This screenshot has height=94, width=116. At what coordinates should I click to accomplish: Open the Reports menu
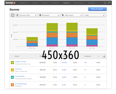(x=68, y=3)
